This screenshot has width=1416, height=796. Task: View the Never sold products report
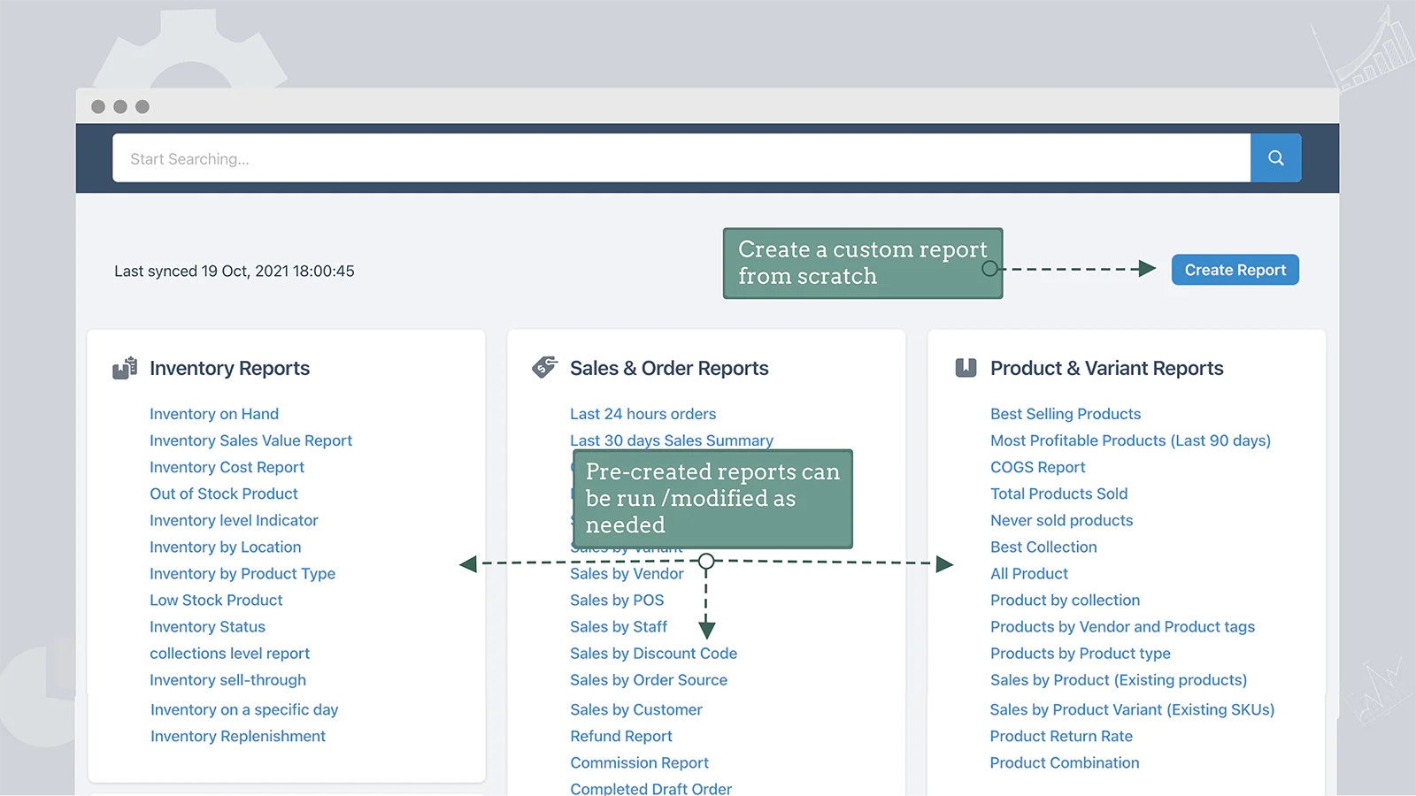1061,520
